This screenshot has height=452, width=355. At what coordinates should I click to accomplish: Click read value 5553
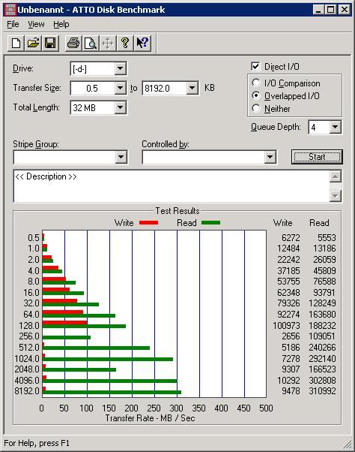(x=327, y=237)
